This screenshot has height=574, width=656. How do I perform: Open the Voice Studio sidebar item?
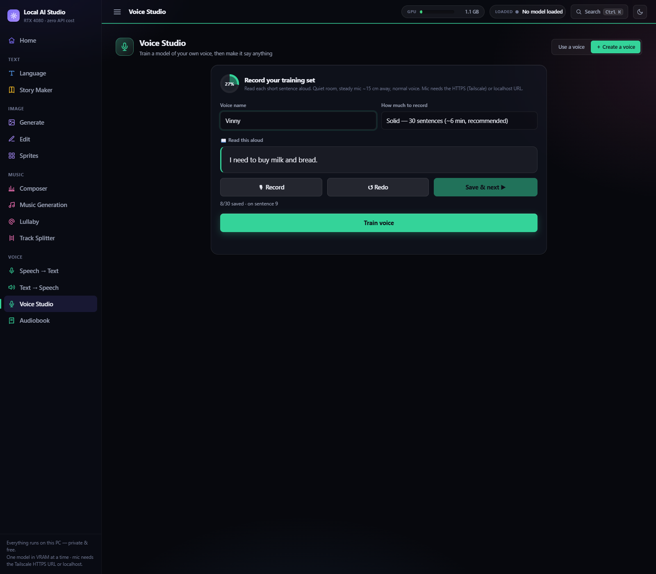[50, 304]
